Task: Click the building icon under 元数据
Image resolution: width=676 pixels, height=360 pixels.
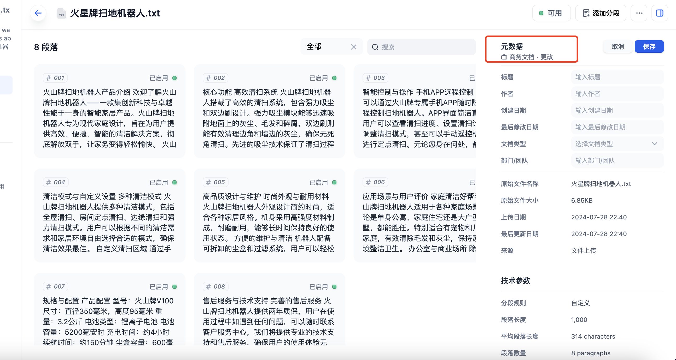Action: click(x=504, y=57)
